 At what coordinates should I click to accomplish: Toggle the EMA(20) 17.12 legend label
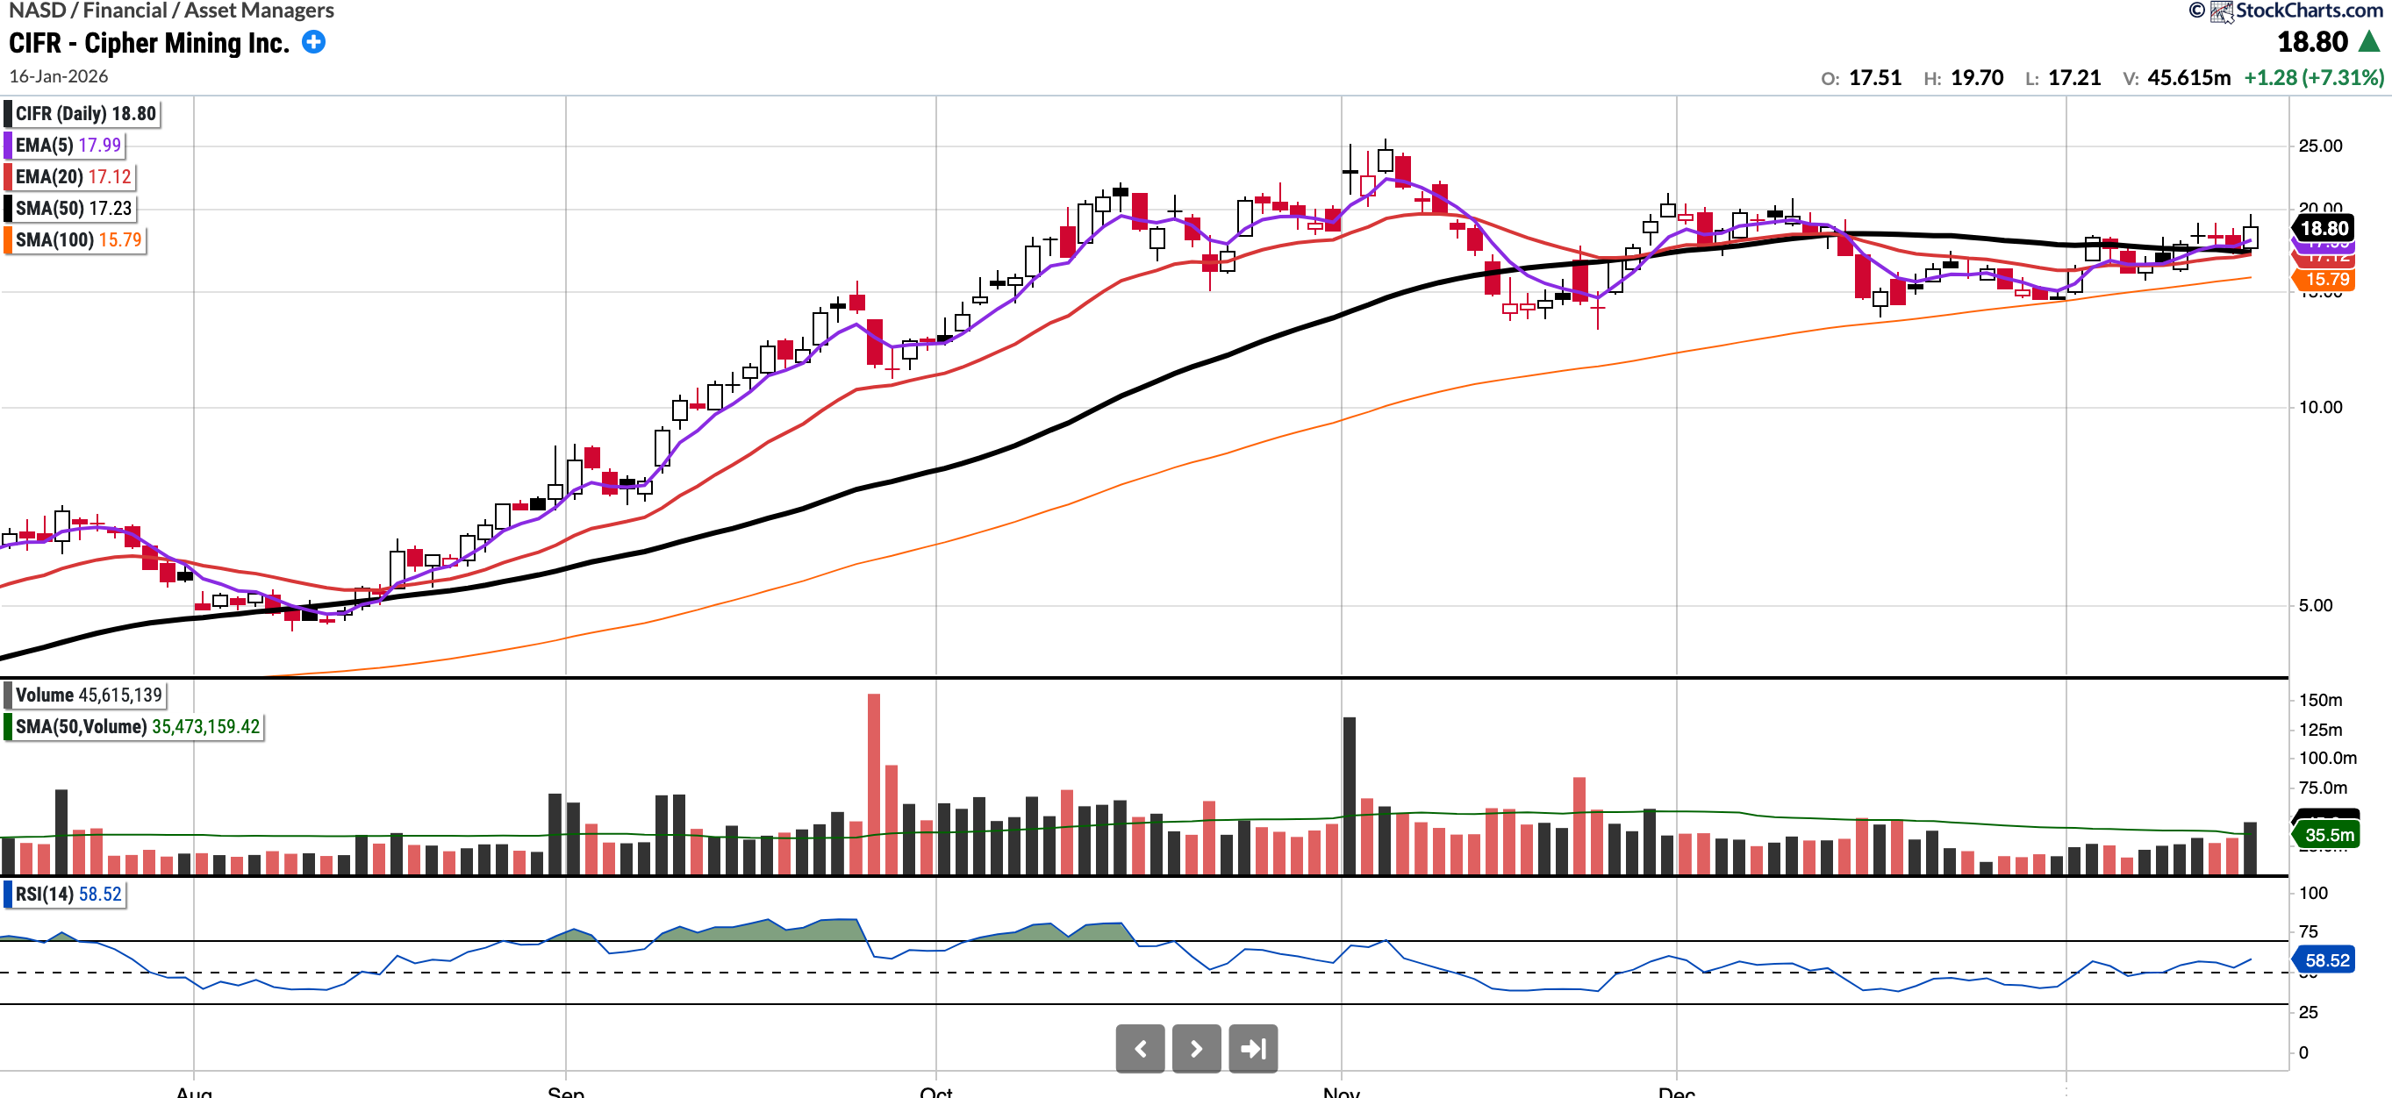click(x=73, y=176)
